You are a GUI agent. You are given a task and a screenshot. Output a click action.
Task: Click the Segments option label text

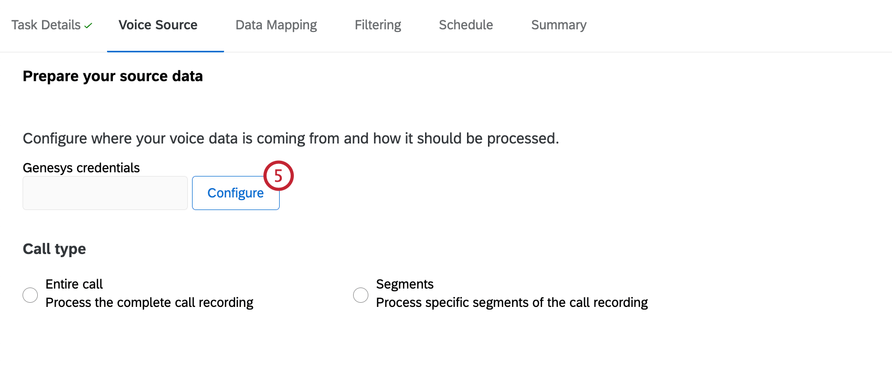[x=405, y=283]
